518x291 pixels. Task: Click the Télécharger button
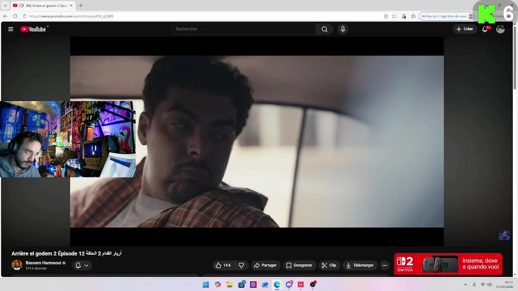point(360,266)
